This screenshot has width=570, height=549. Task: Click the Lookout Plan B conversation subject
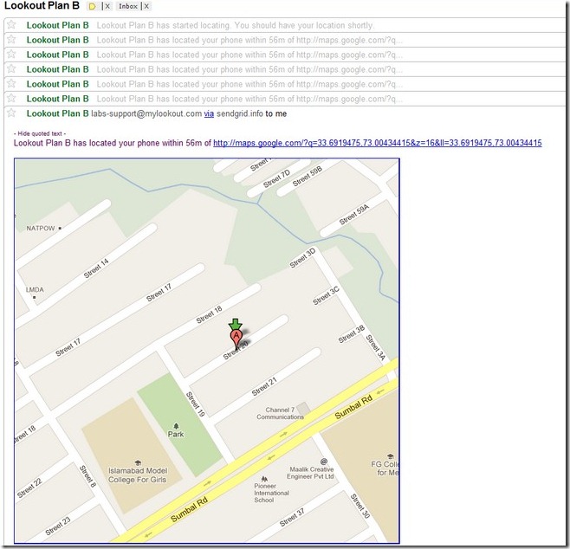[x=42, y=6]
